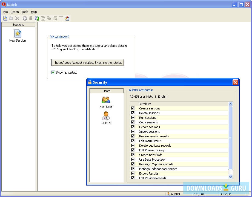Click attribute list scroll down arrow
Screen dimensions: 252x197
click(230, 176)
